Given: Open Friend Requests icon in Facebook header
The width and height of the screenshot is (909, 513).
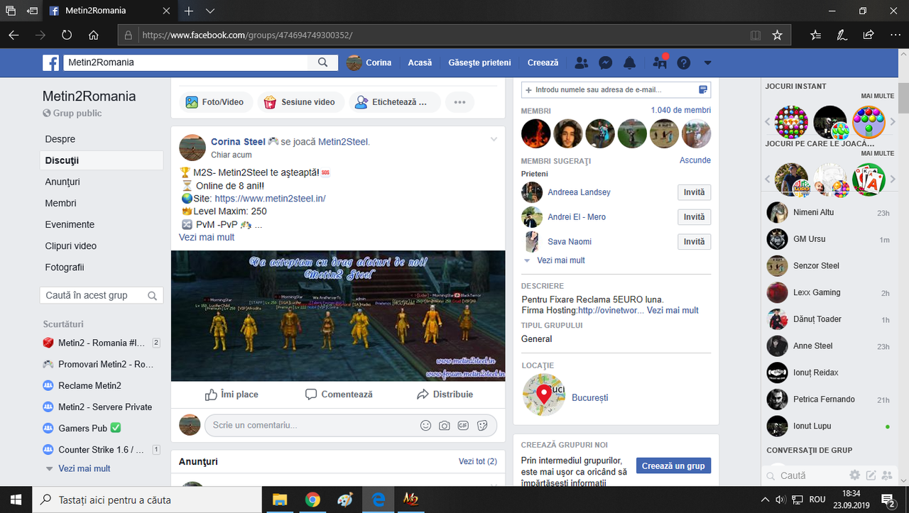Looking at the screenshot, I should point(582,62).
